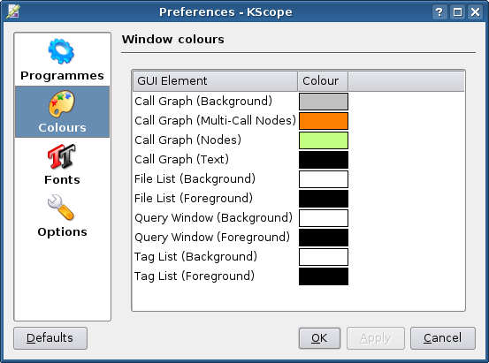Click the KScope app icon in title bar
489x363 pixels.
point(13,11)
